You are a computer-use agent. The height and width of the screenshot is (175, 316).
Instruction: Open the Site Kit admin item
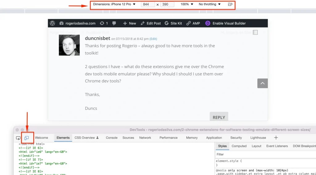pos(173,23)
